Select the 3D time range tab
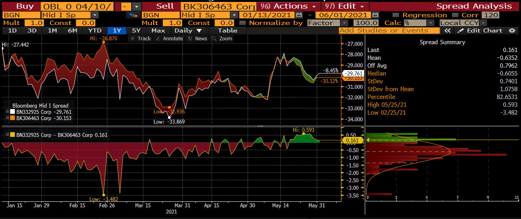The height and width of the screenshot is (219, 521). tap(32, 31)
